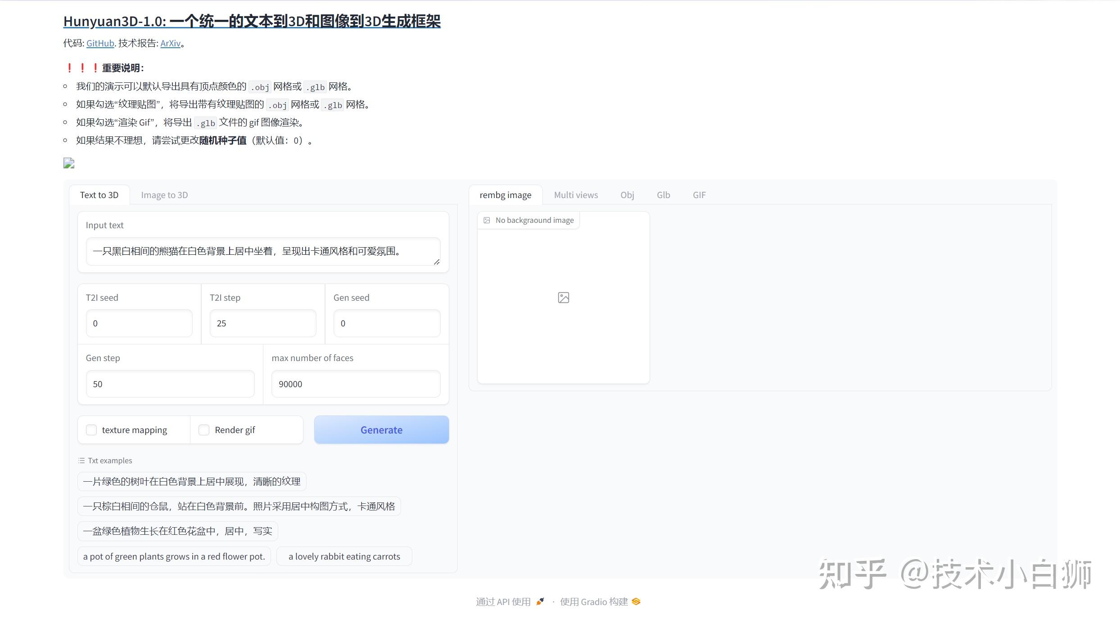Open the Multi views tab
Viewport: 1120px width, 619px height.
coord(576,194)
